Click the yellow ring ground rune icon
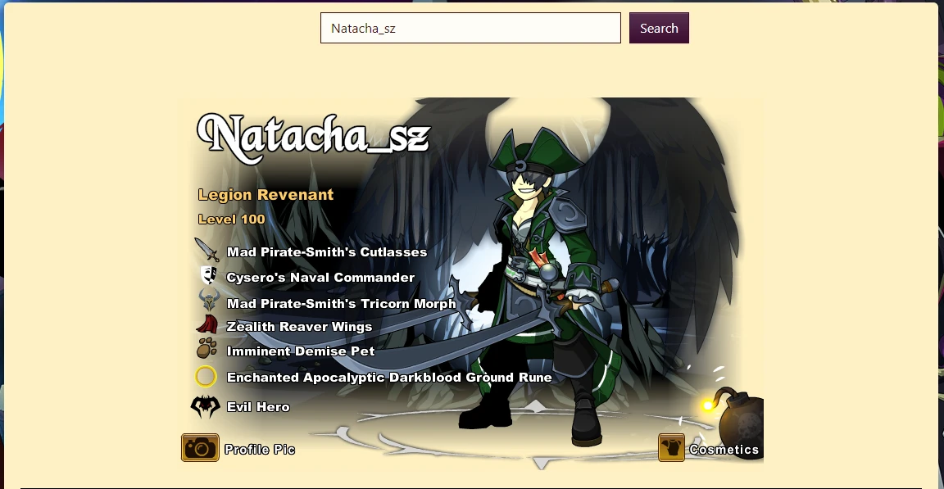This screenshot has width=944, height=489. tap(206, 377)
